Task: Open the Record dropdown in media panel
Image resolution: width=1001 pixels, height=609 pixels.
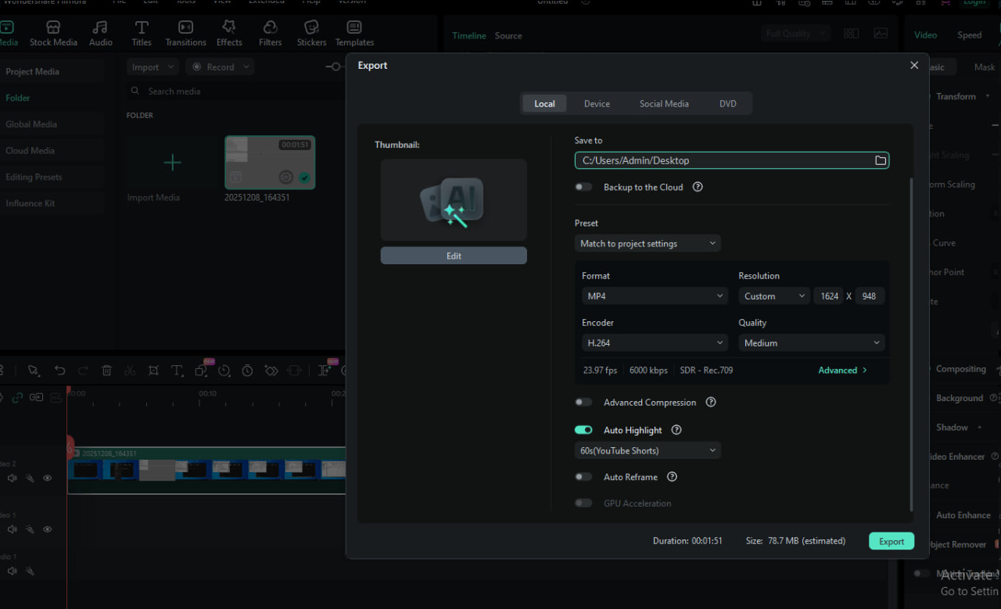Action: 220,67
